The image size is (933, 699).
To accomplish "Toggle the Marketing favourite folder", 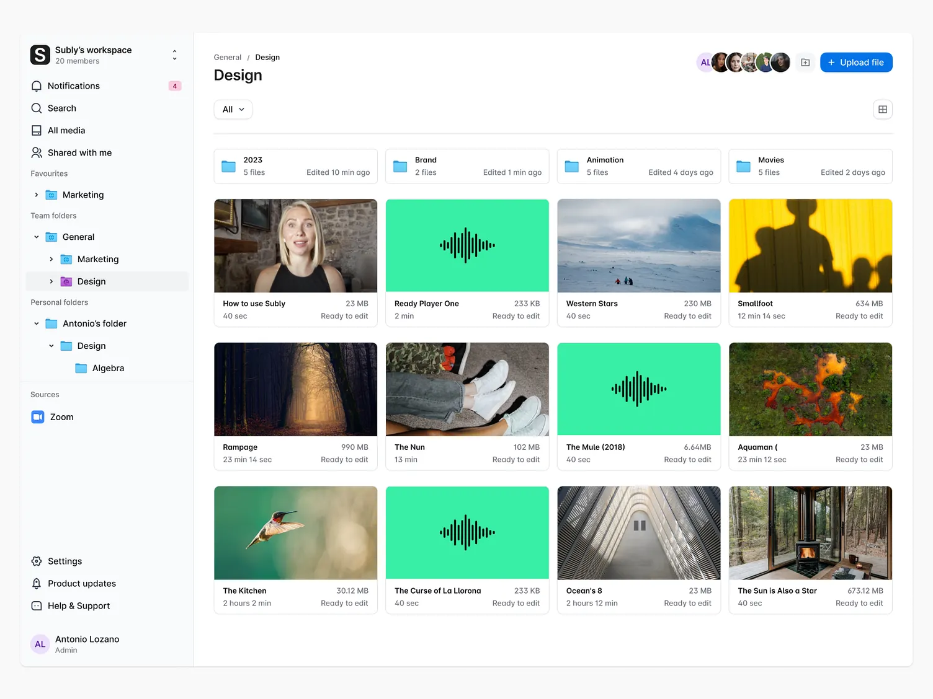I will coord(36,195).
